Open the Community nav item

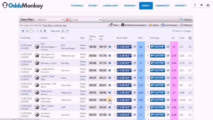point(163,6)
